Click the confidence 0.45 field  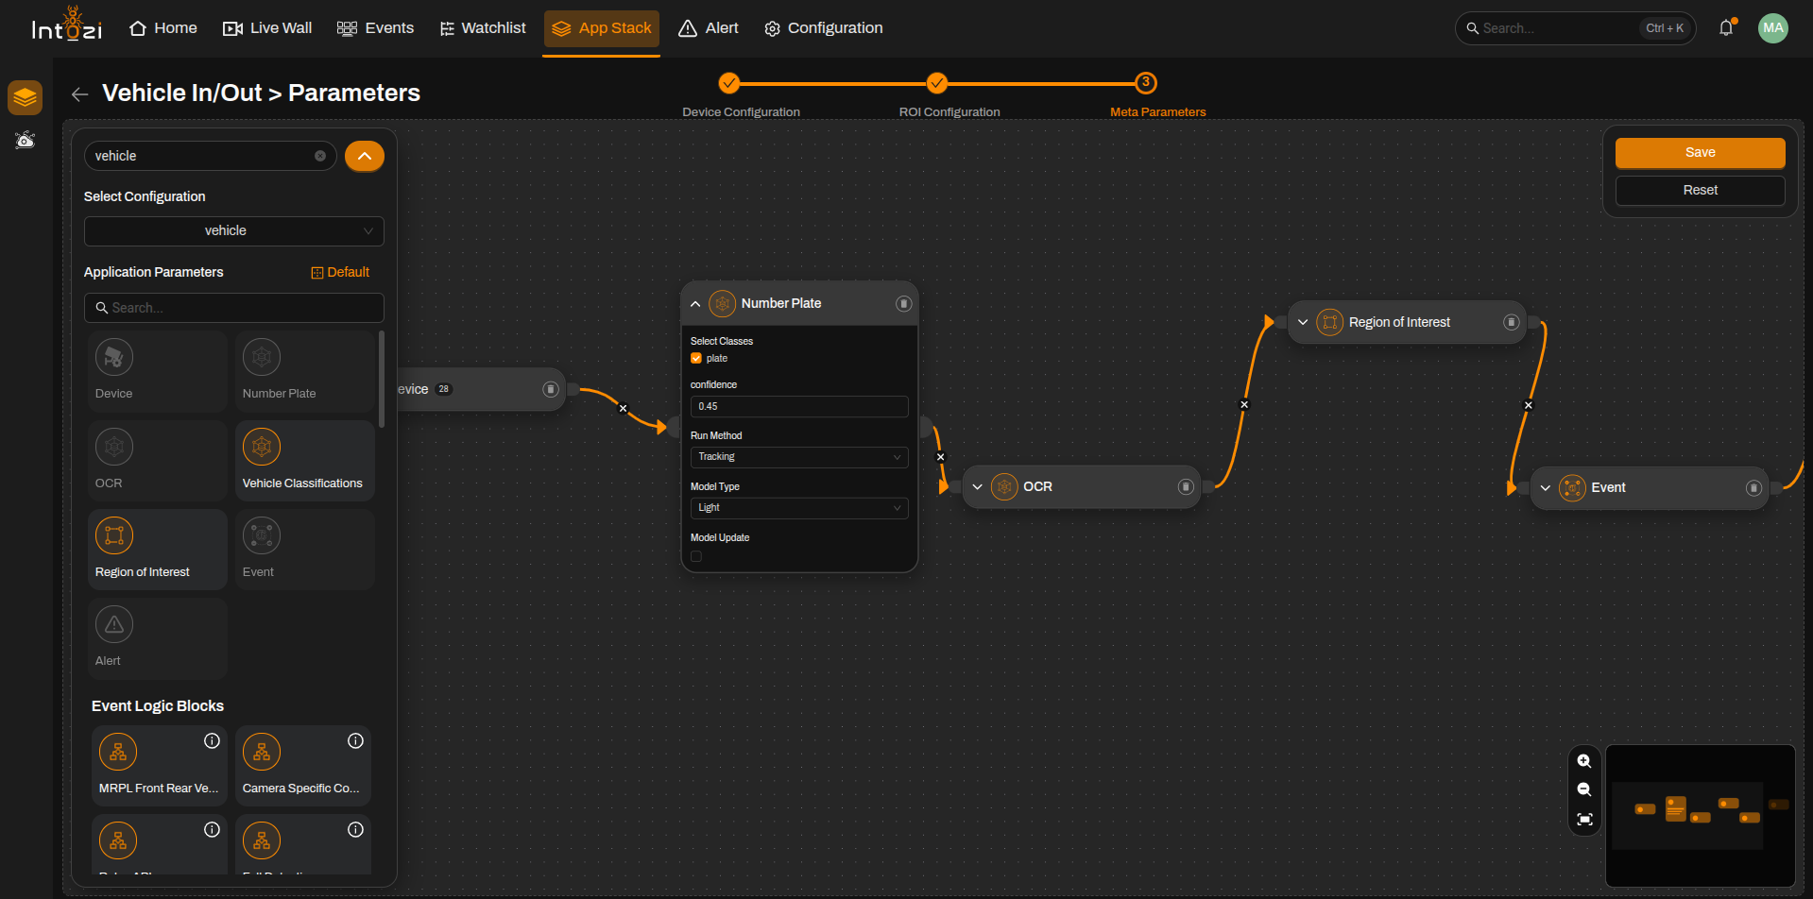(x=799, y=407)
